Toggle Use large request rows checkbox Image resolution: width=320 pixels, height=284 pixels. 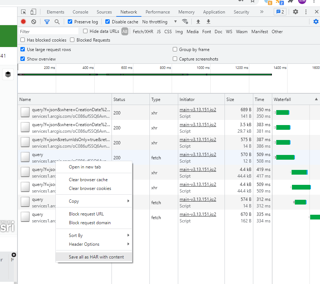23,49
